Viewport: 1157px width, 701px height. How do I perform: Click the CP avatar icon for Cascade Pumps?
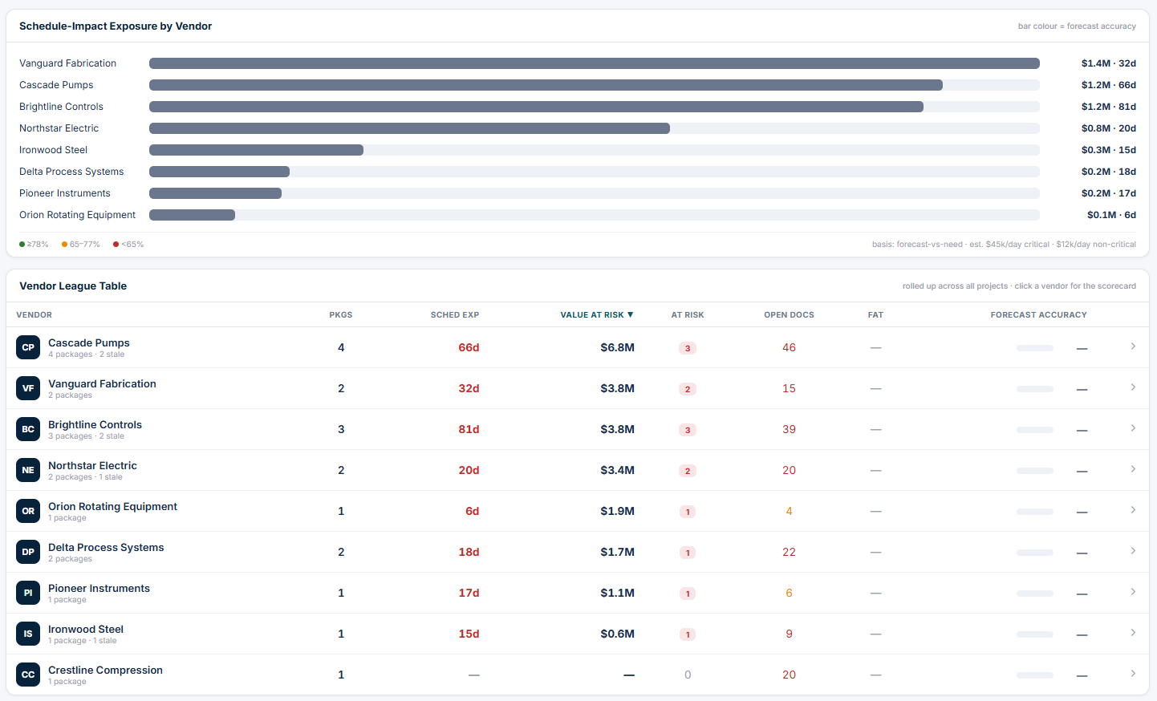coord(28,347)
